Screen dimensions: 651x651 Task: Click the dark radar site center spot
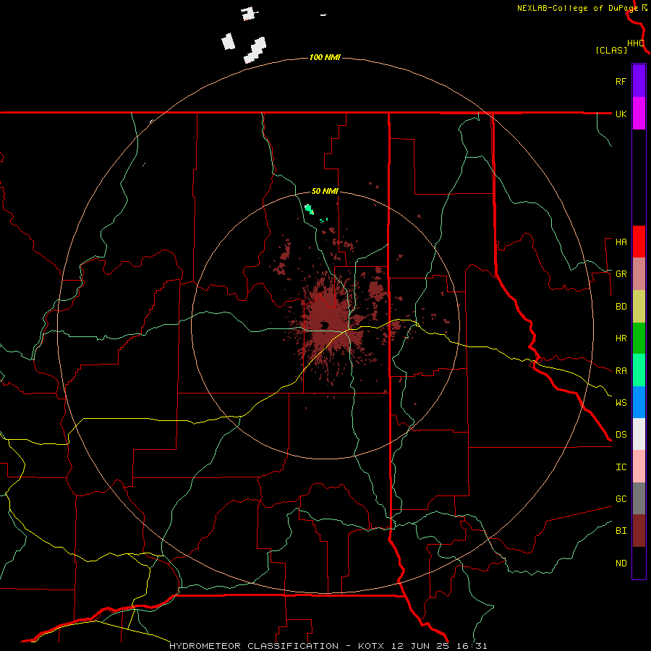coord(324,325)
